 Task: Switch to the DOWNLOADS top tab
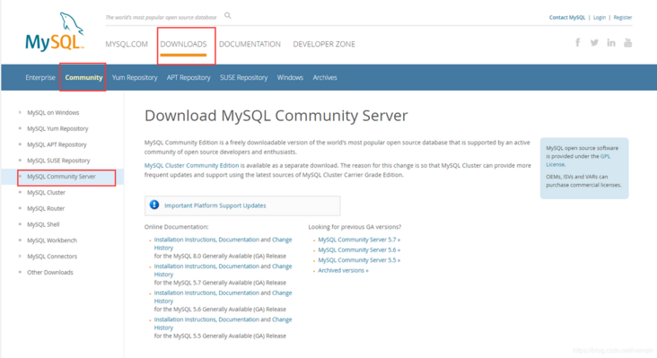click(183, 44)
